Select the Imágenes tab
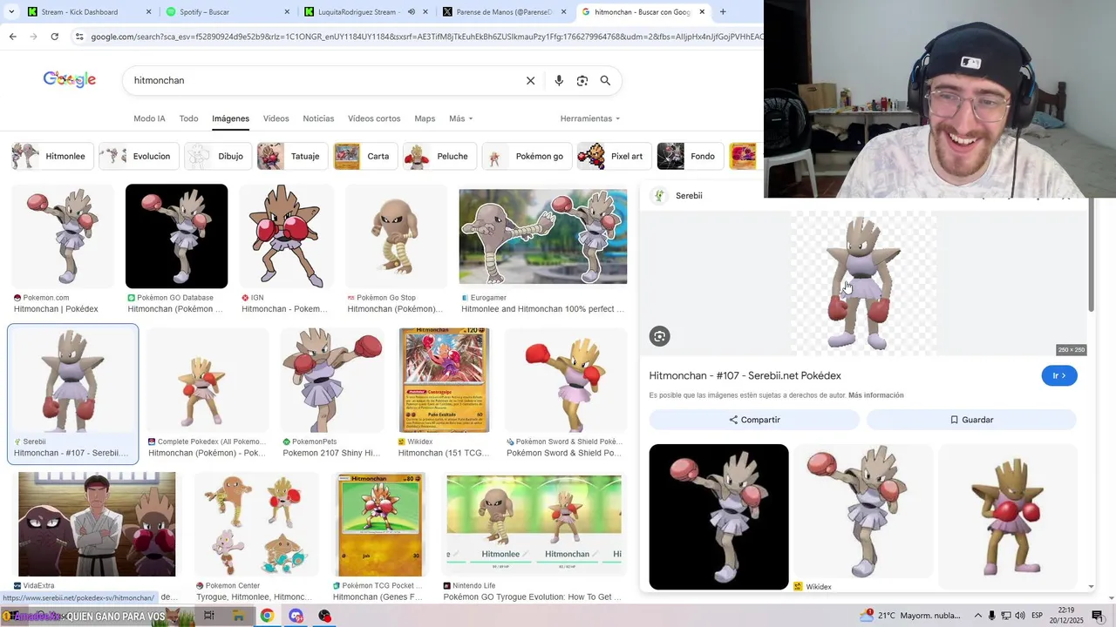 [x=230, y=118]
